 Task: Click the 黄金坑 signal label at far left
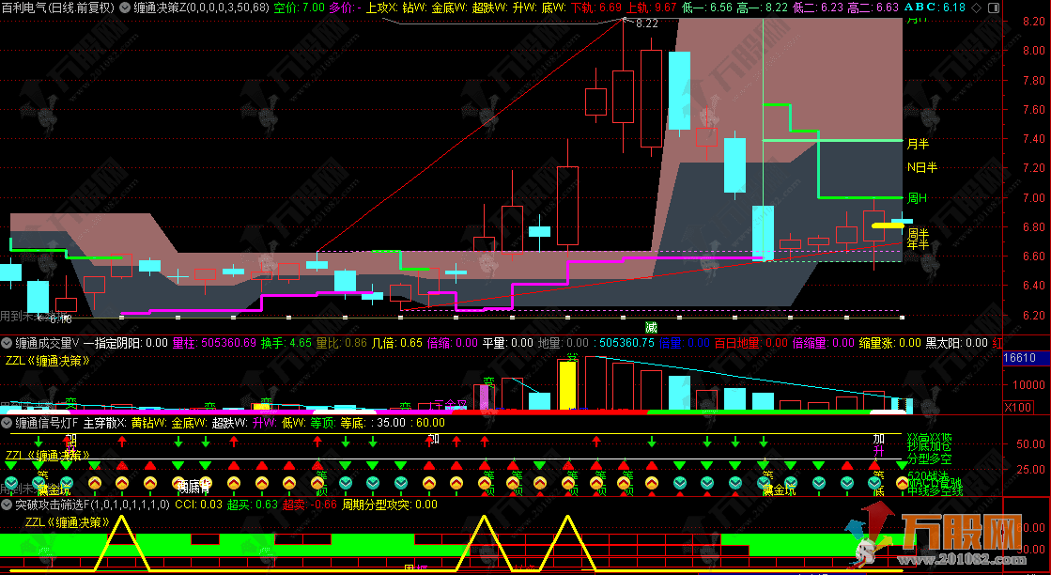pos(54,490)
